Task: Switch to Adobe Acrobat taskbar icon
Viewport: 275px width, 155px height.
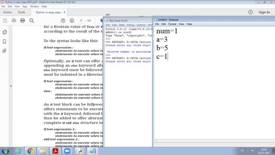Action: (x=55, y=151)
